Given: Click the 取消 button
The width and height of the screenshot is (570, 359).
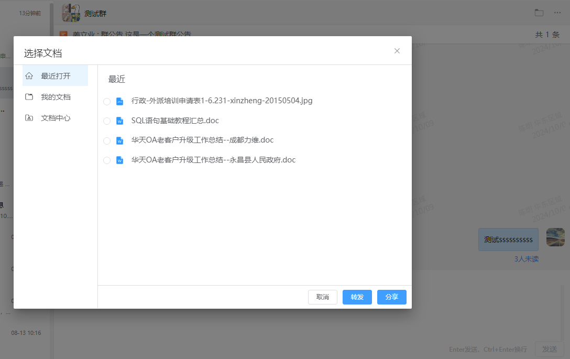Looking at the screenshot, I should tap(322, 297).
